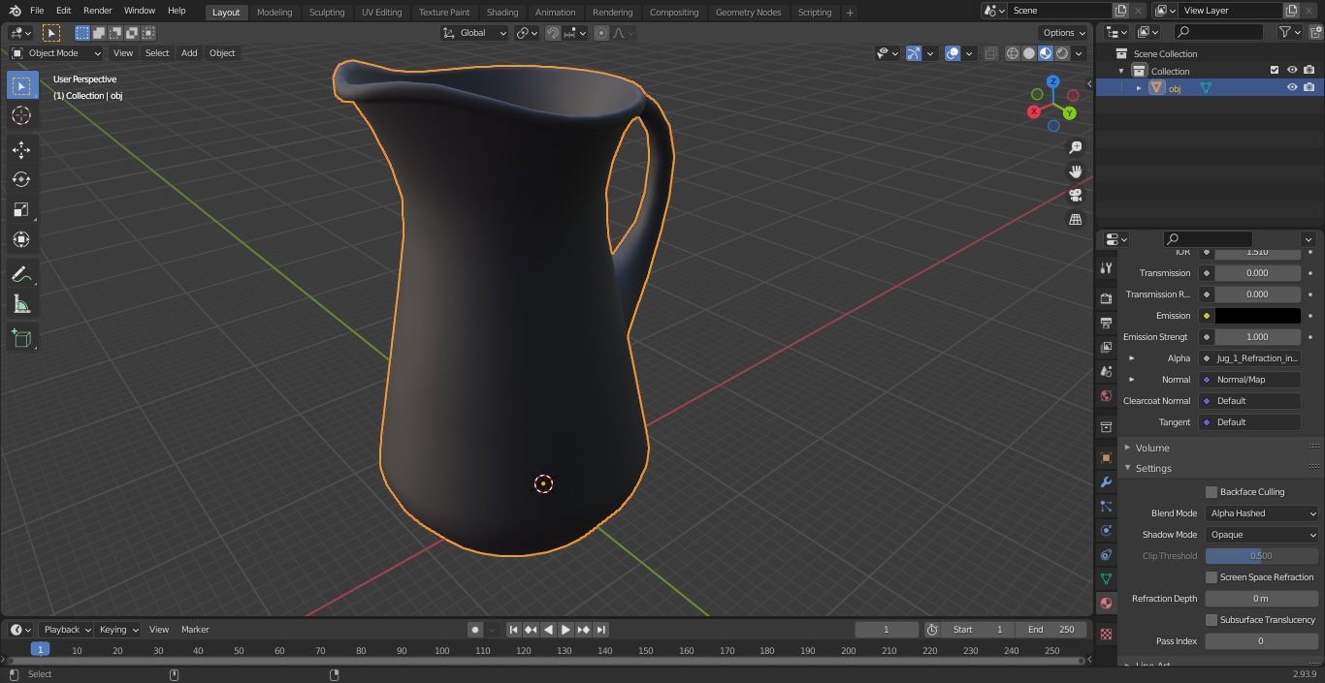
Task: Enable Screen Space Refraction checkbox
Action: click(1212, 577)
